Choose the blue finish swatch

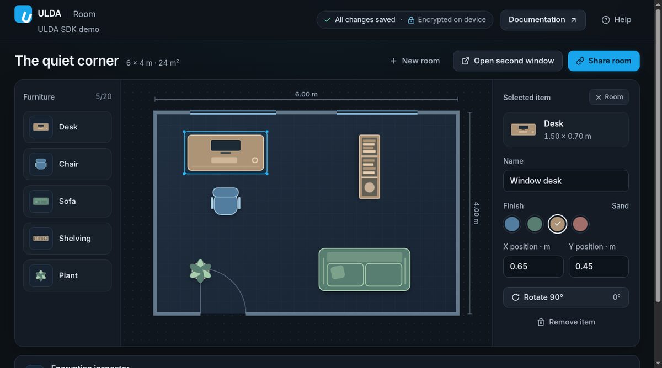(512, 224)
